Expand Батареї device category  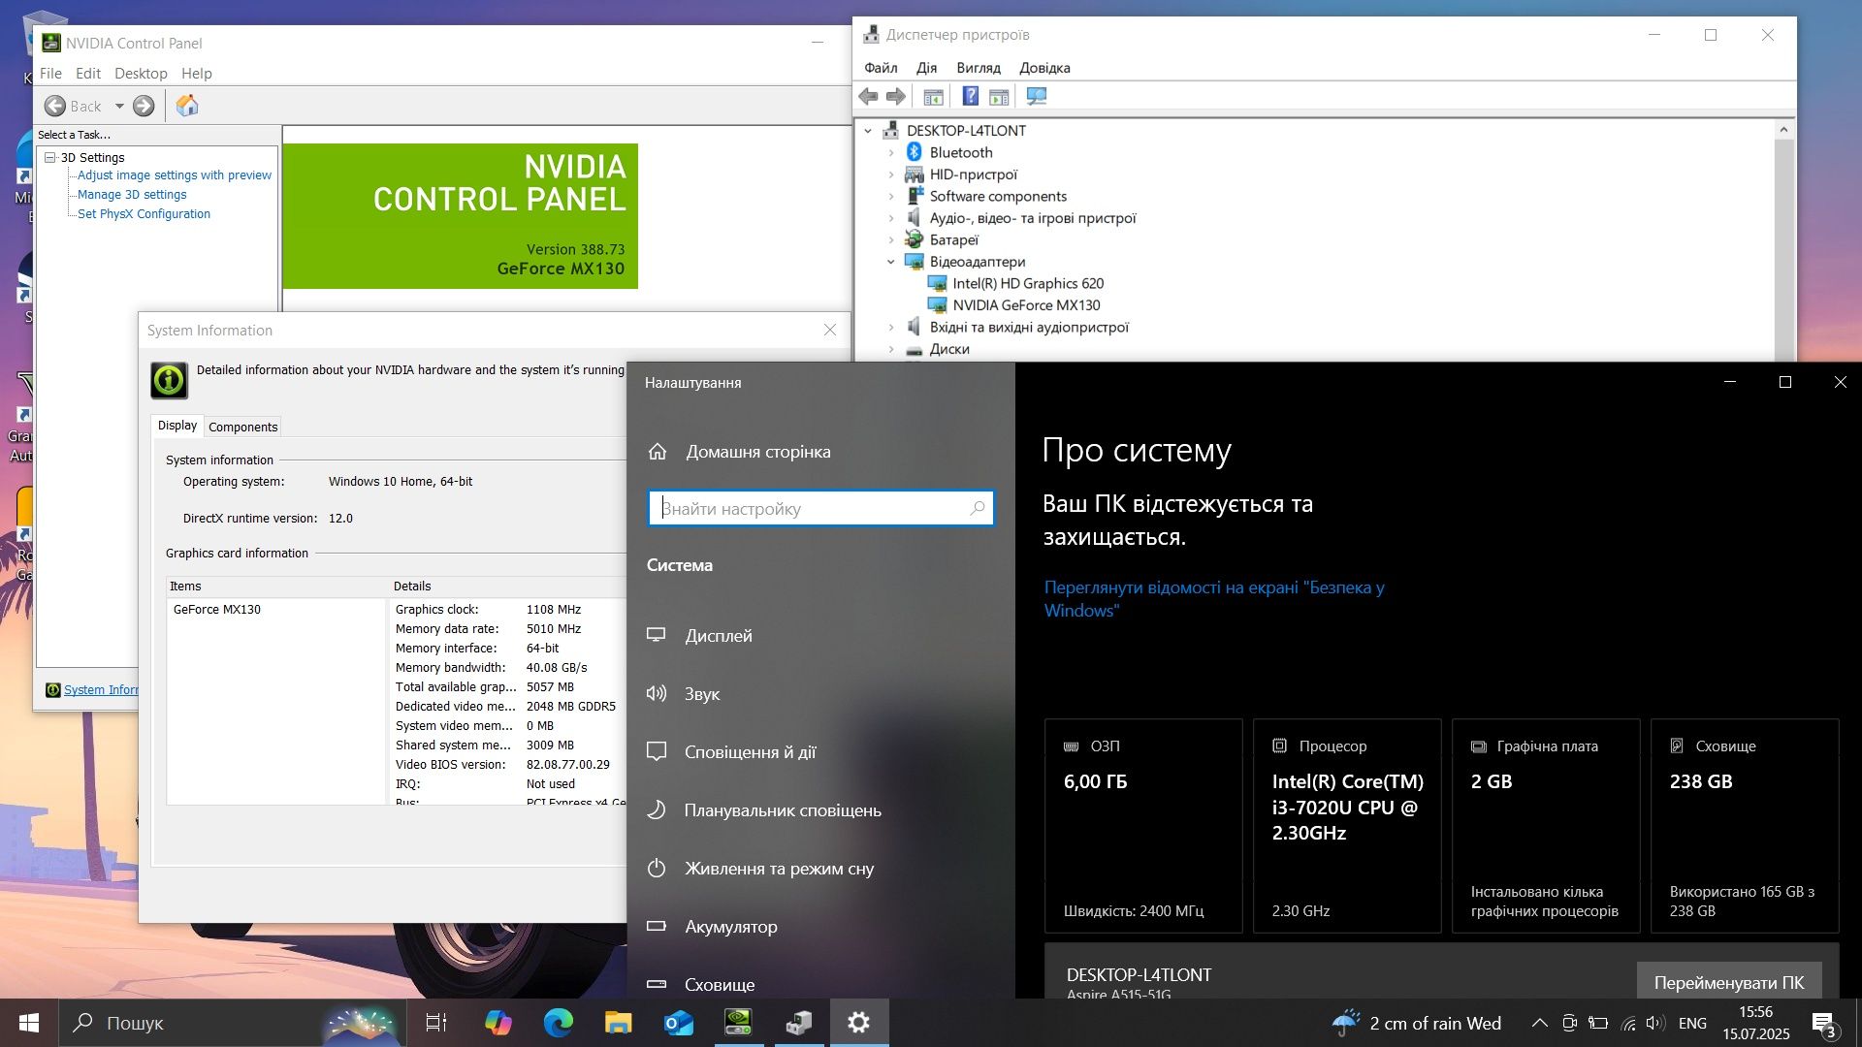click(x=891, y=239)
